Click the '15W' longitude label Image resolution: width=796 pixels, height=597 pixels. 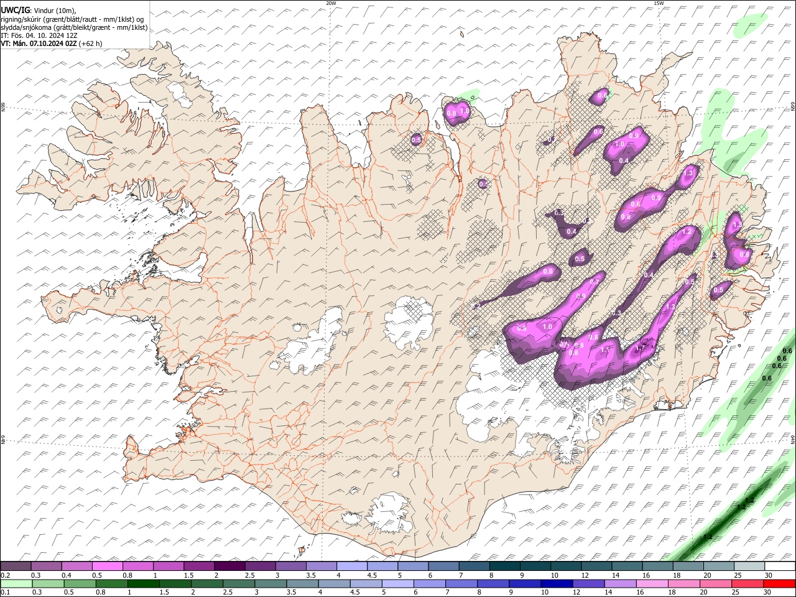(658, 3)
